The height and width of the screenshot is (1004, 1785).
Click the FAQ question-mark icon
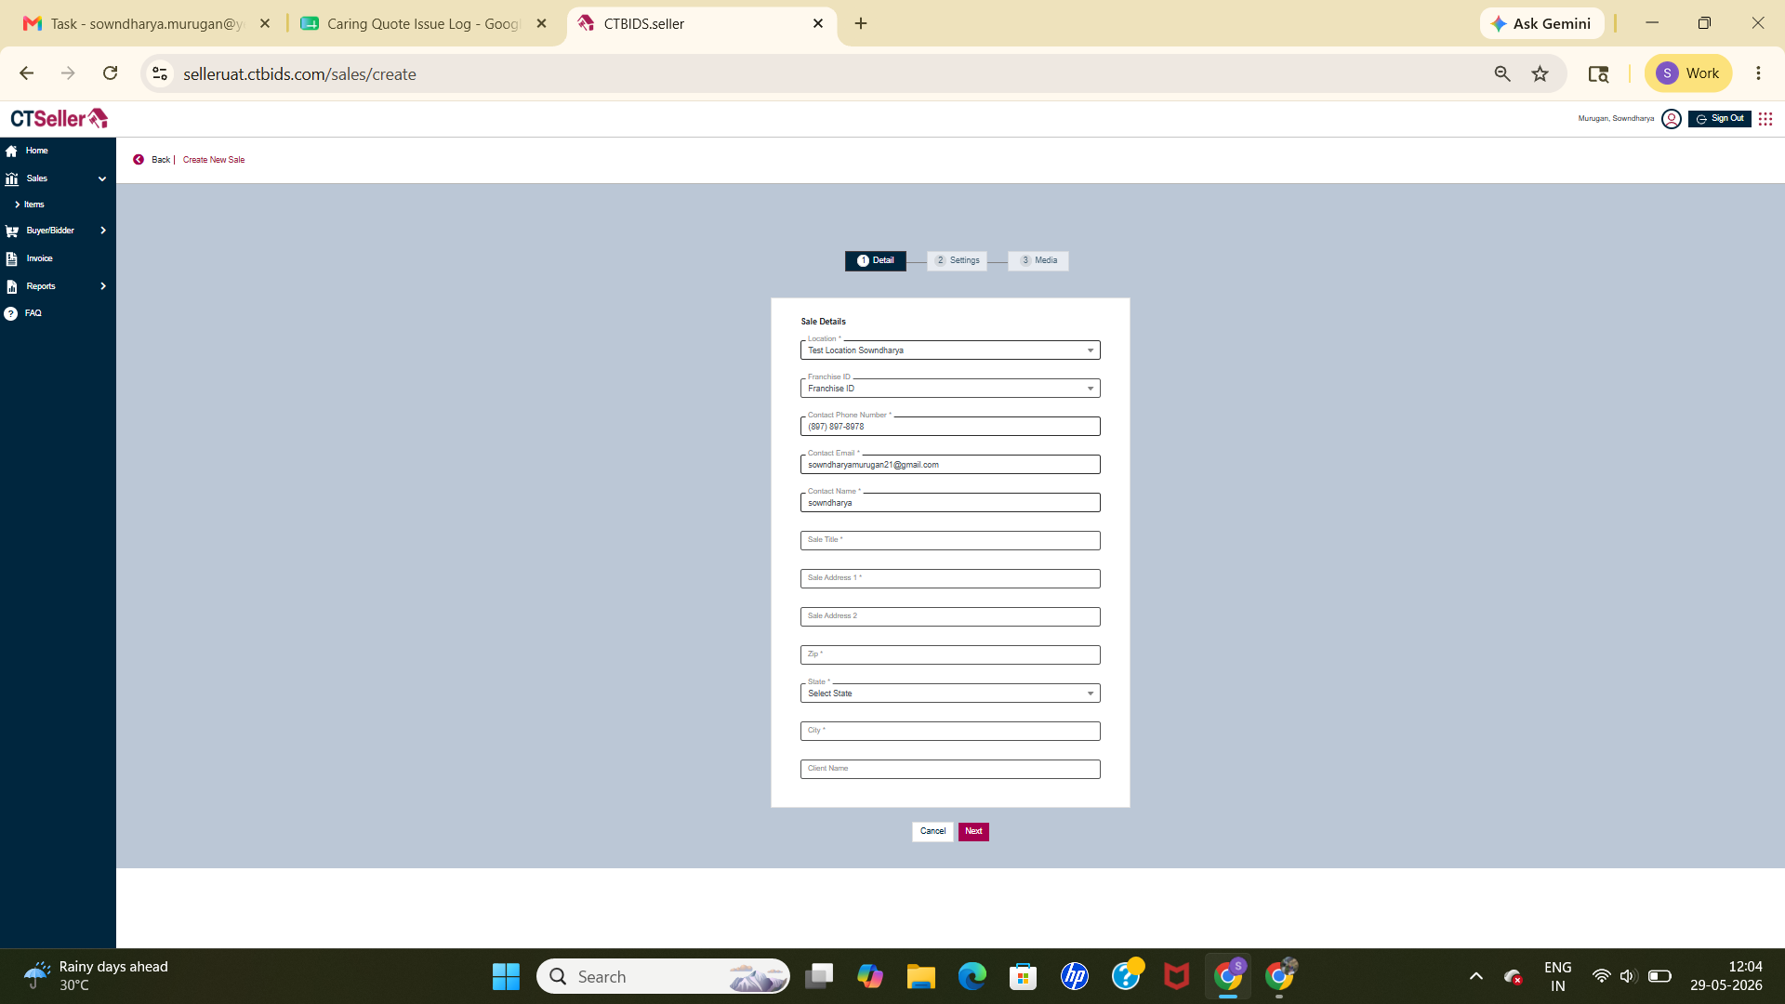pyautogui.click(x=10, y=313)
